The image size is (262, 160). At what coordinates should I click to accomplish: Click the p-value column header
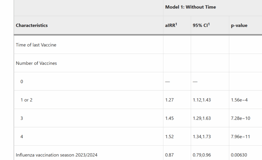239,26
